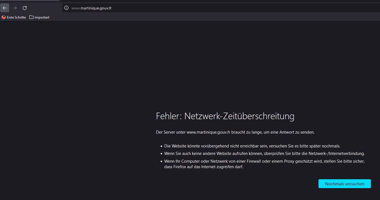This screenshot has width=380, height=200.
Task: Click the bullet about the website being temporarily unreachable
Action: [x=252, y=146]
